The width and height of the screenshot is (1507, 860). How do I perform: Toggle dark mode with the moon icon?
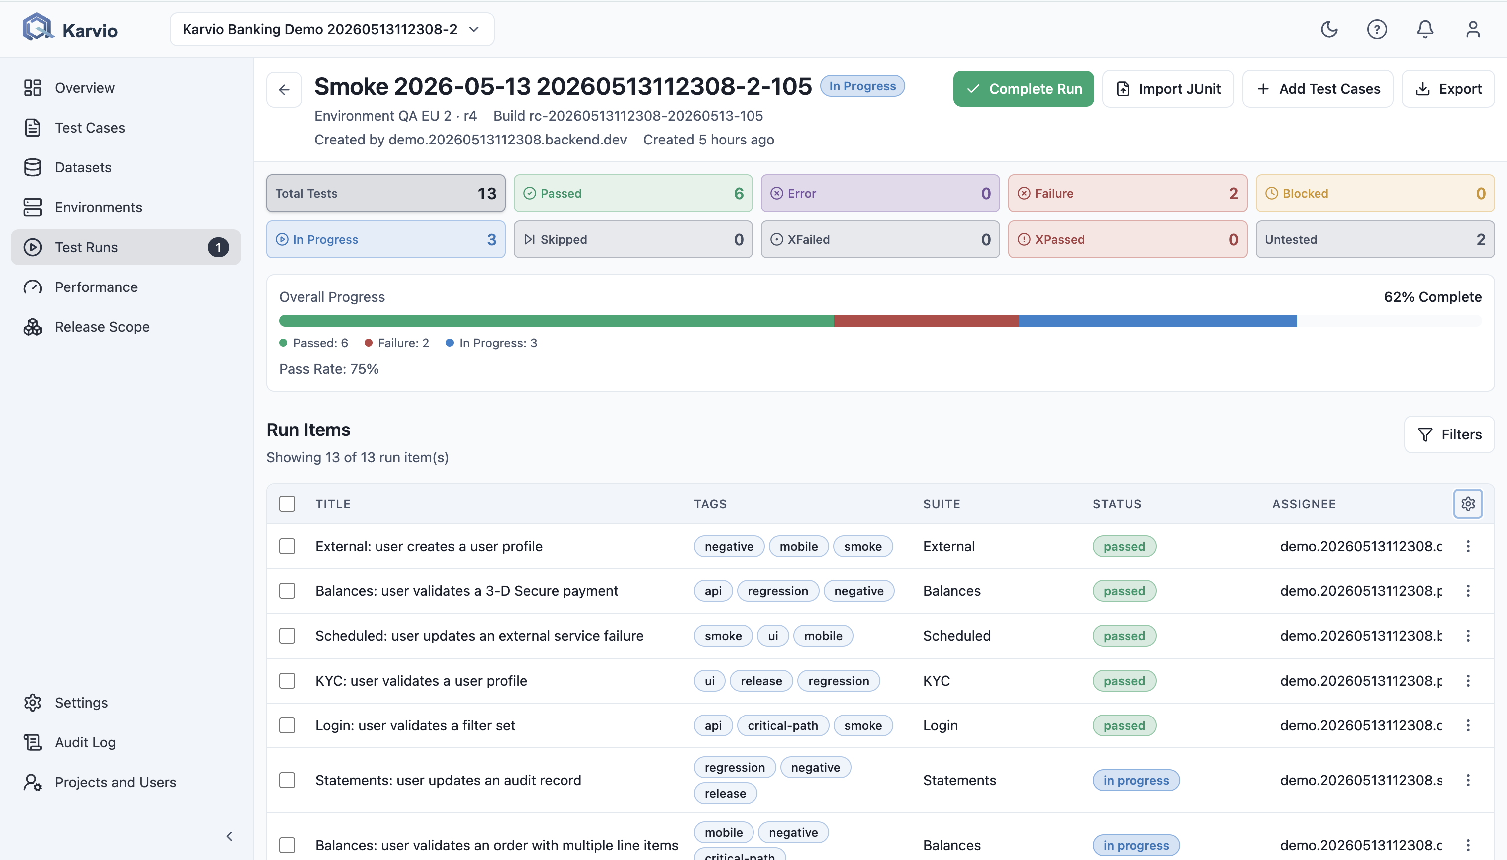[1328, 29]
